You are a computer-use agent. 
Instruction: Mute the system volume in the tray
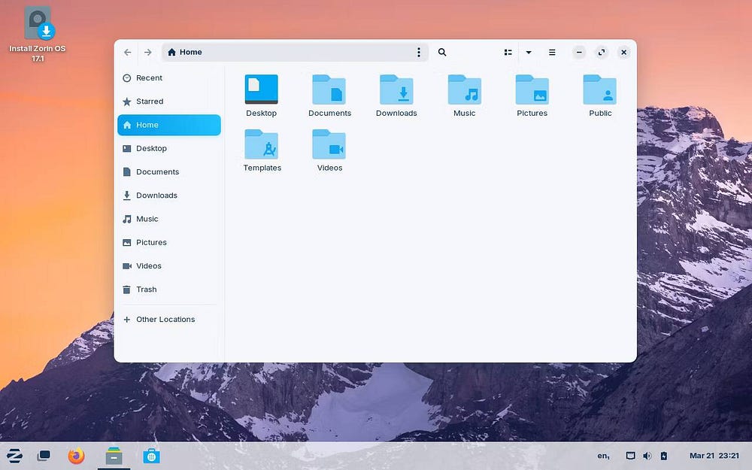tap(647, 456)
